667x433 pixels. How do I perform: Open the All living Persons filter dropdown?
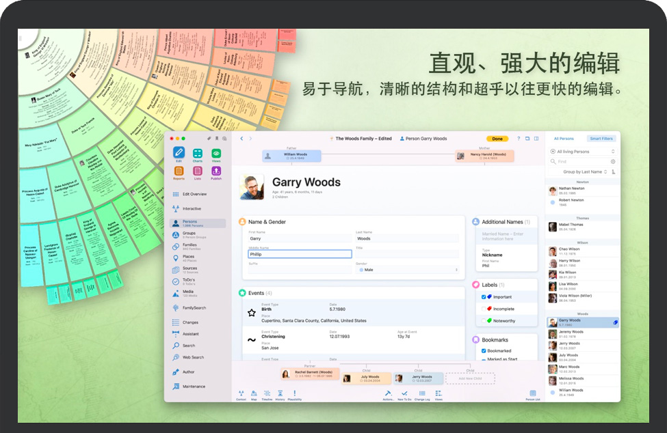pyautogui.click(x=582, y=152)
